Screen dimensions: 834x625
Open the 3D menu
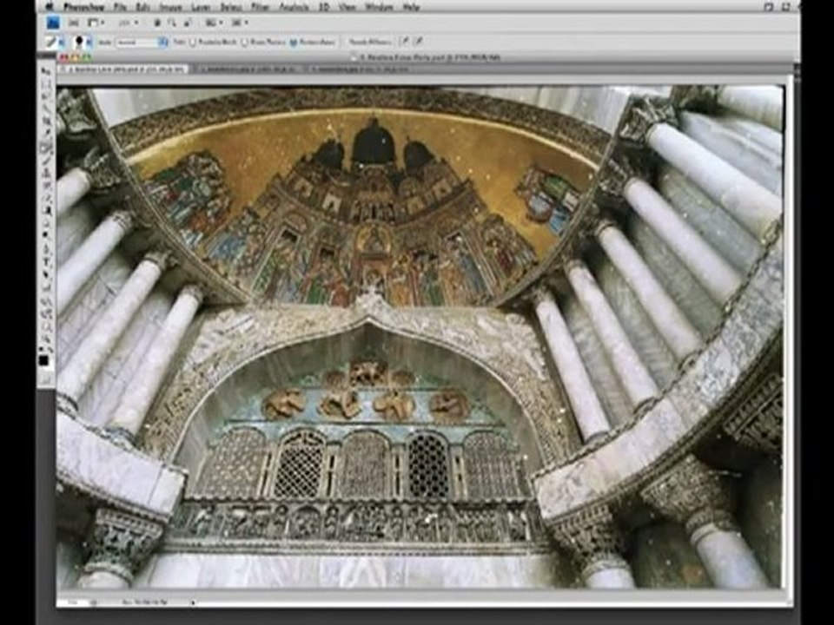click(324, 8)
